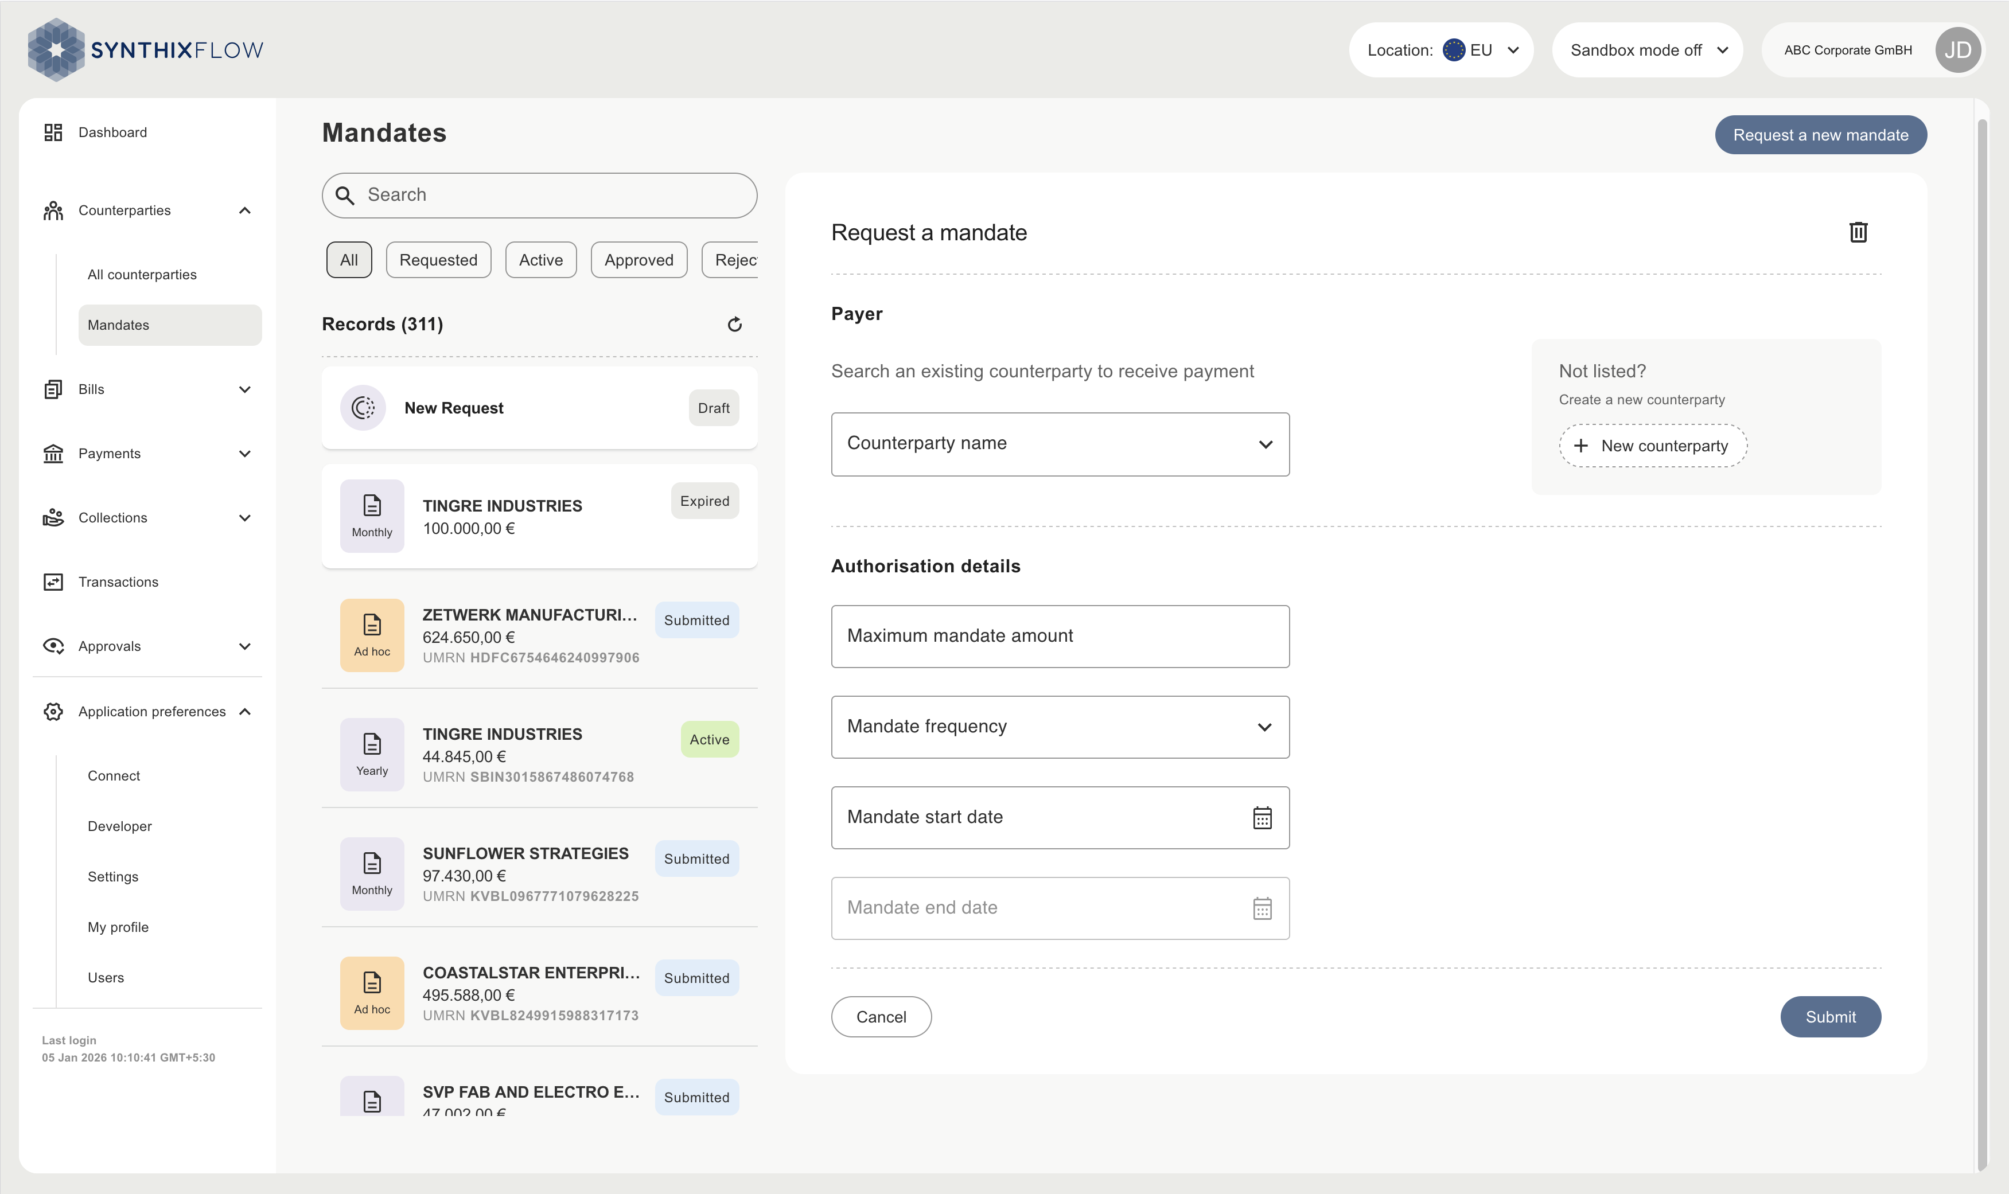2009x1194 pixels.
Task: Click the New Request draft circle icon
Action: point(363,408)
